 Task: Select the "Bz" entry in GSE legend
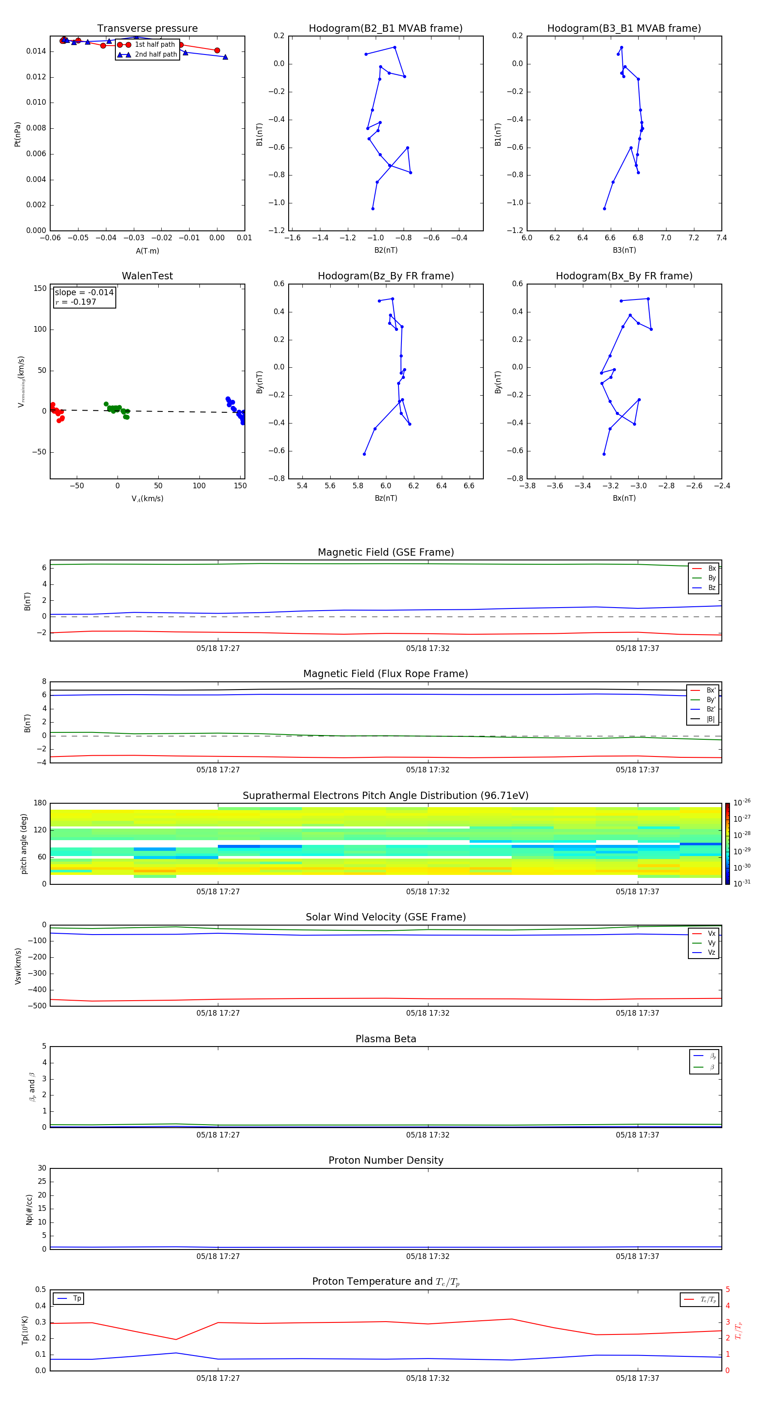pyautogui.click(x=704, y=587)
